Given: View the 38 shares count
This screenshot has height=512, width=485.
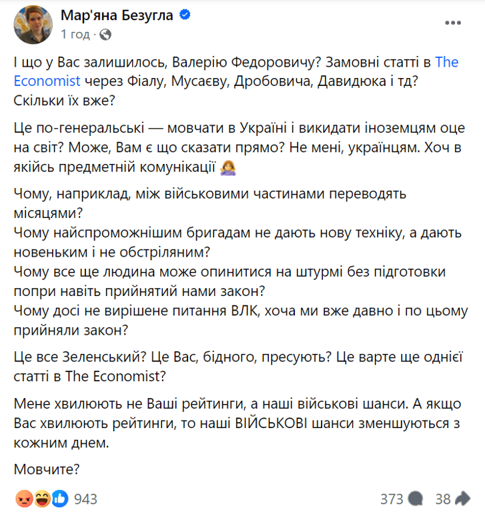Looking at the screenshot, I should [443, 498].
